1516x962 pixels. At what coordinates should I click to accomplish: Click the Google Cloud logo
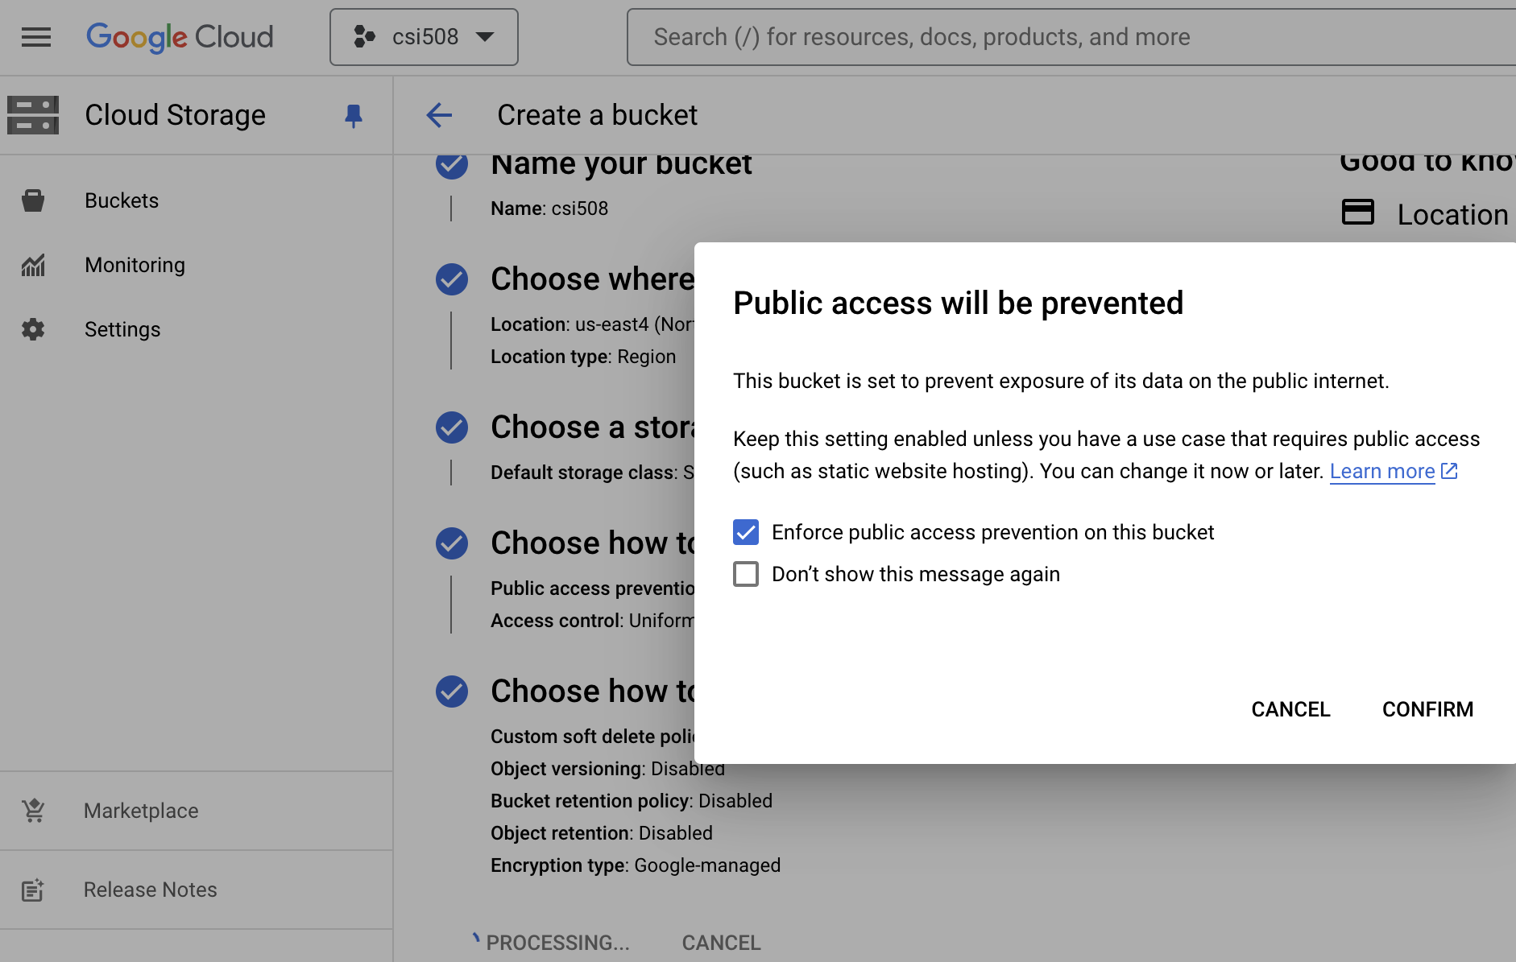[180, 37]
